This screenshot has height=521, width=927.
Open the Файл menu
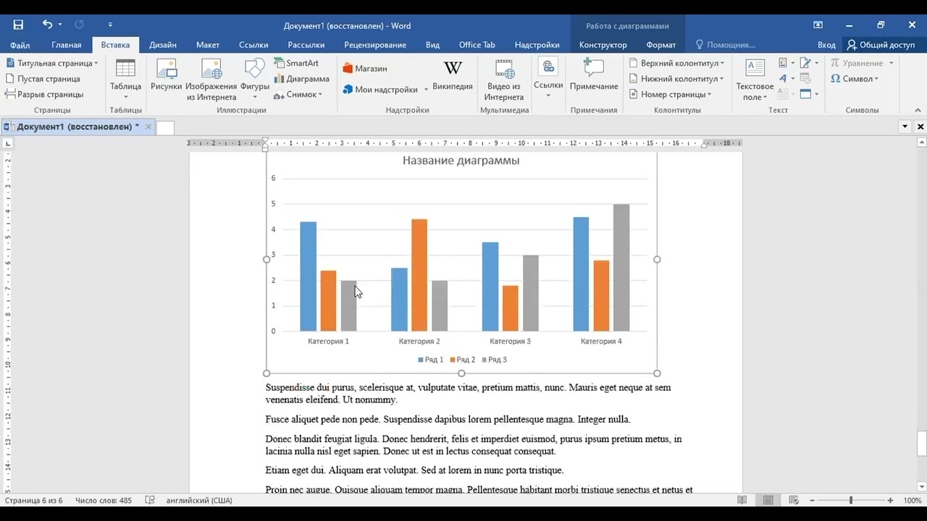click(x=20, y=45)
